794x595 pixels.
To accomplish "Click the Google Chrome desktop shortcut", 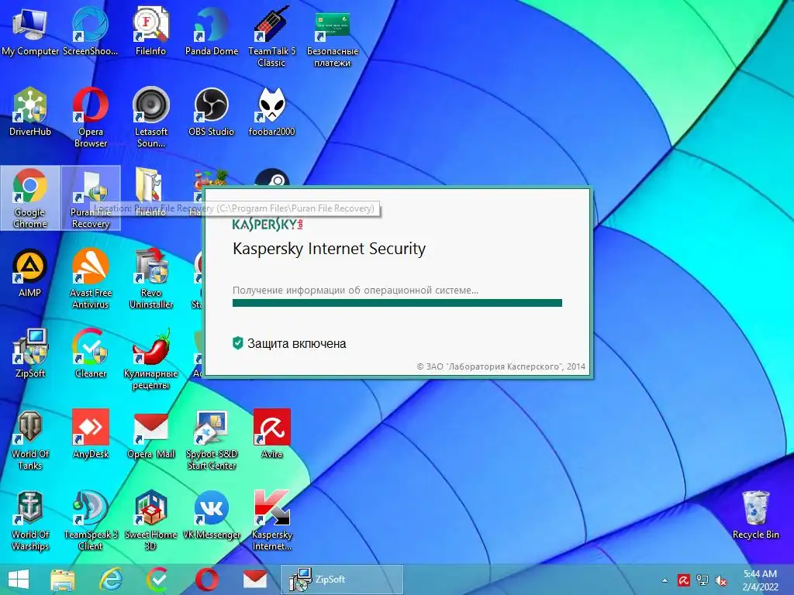I will click(x=30, y=198).
